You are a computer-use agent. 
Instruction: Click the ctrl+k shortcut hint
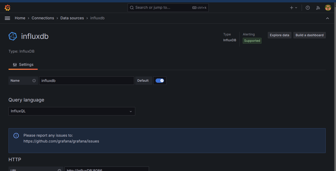tap(199, 8)
